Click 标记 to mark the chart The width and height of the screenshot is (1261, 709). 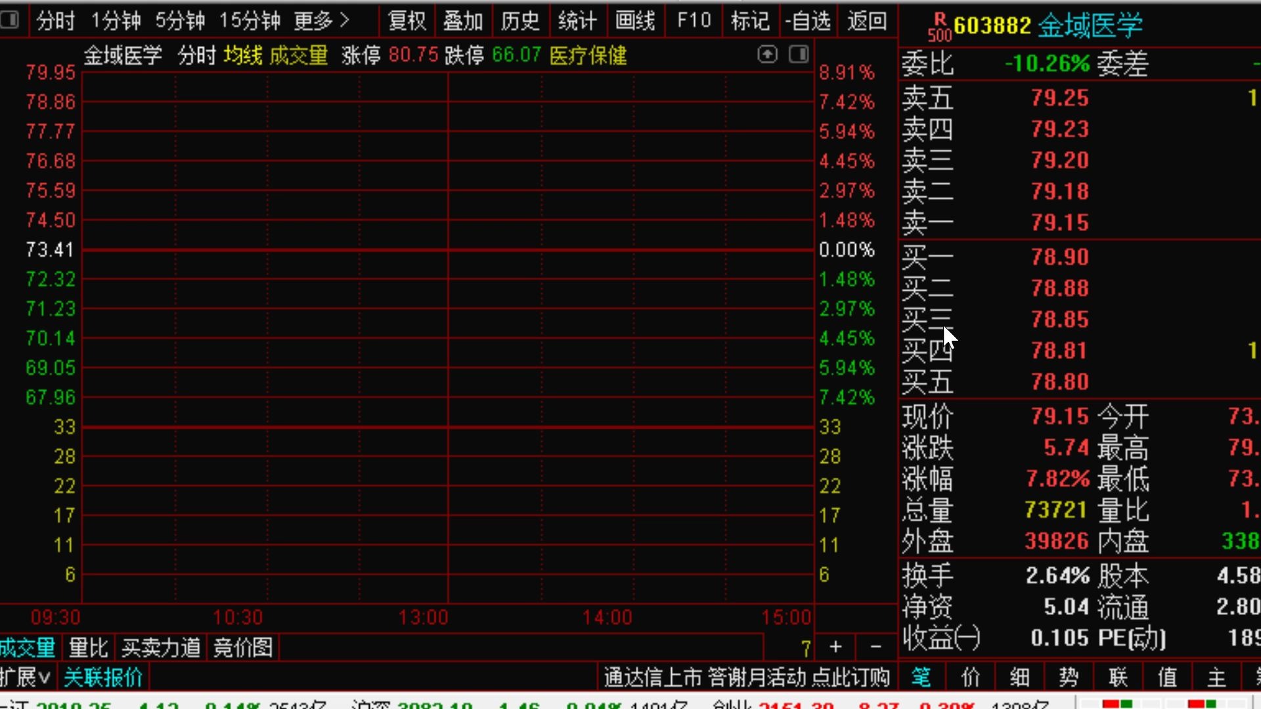pos(749,20)
